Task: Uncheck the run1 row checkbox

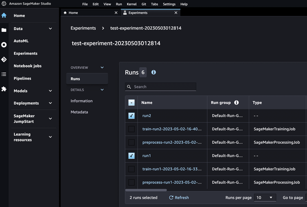Action: pyautogui.click(x=132, y=156)
